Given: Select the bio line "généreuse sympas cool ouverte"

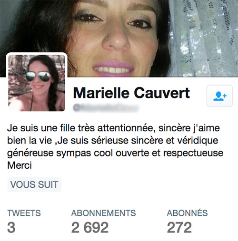Looking at the screenshot, I should (115, 154).
